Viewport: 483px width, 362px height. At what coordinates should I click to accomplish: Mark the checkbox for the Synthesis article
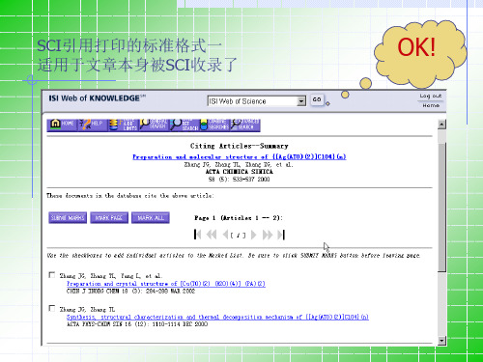tap(51, 308)
